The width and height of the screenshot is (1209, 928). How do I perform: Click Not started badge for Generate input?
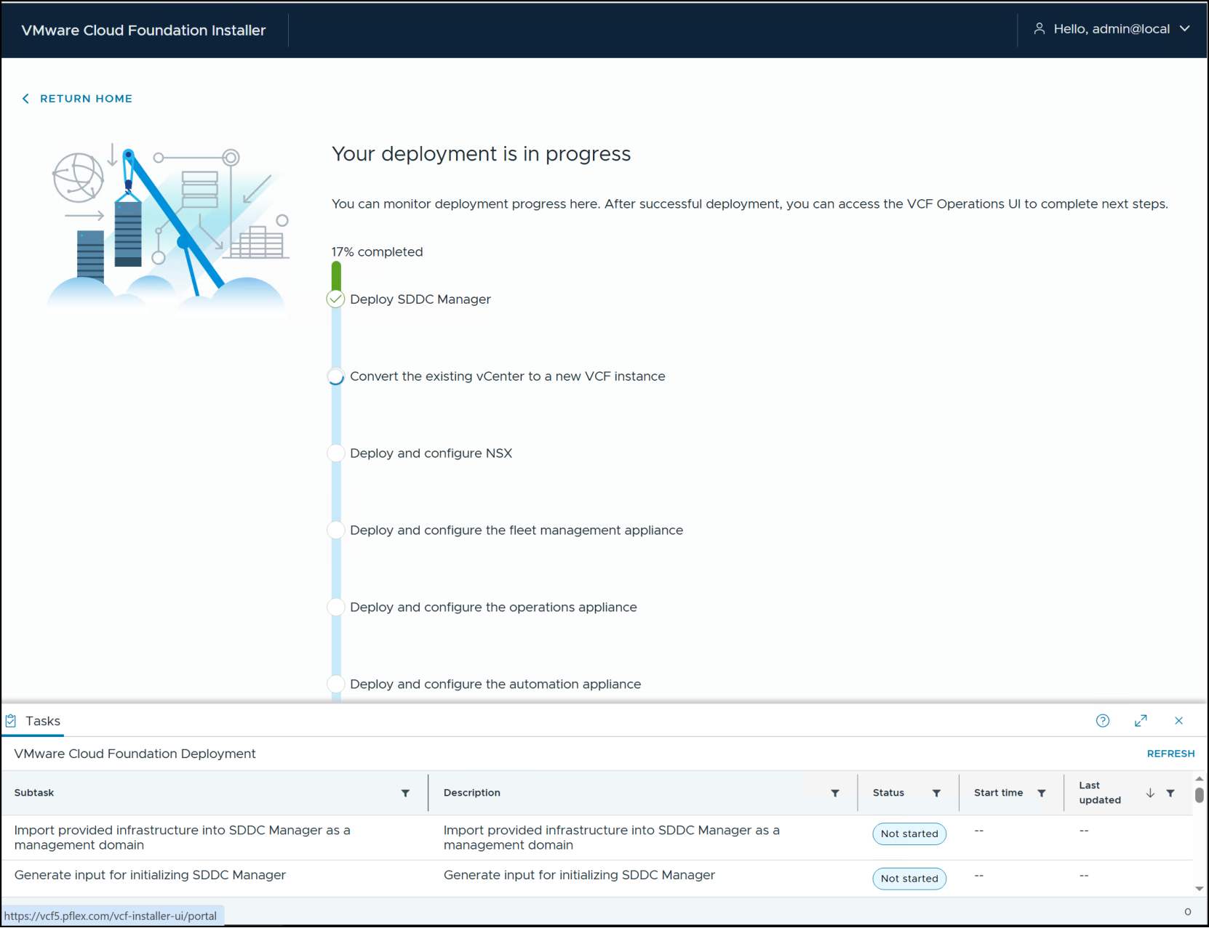coord(909,879)
